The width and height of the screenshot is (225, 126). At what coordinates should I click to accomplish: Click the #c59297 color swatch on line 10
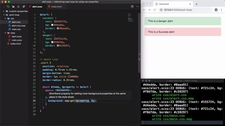(58, 45)
